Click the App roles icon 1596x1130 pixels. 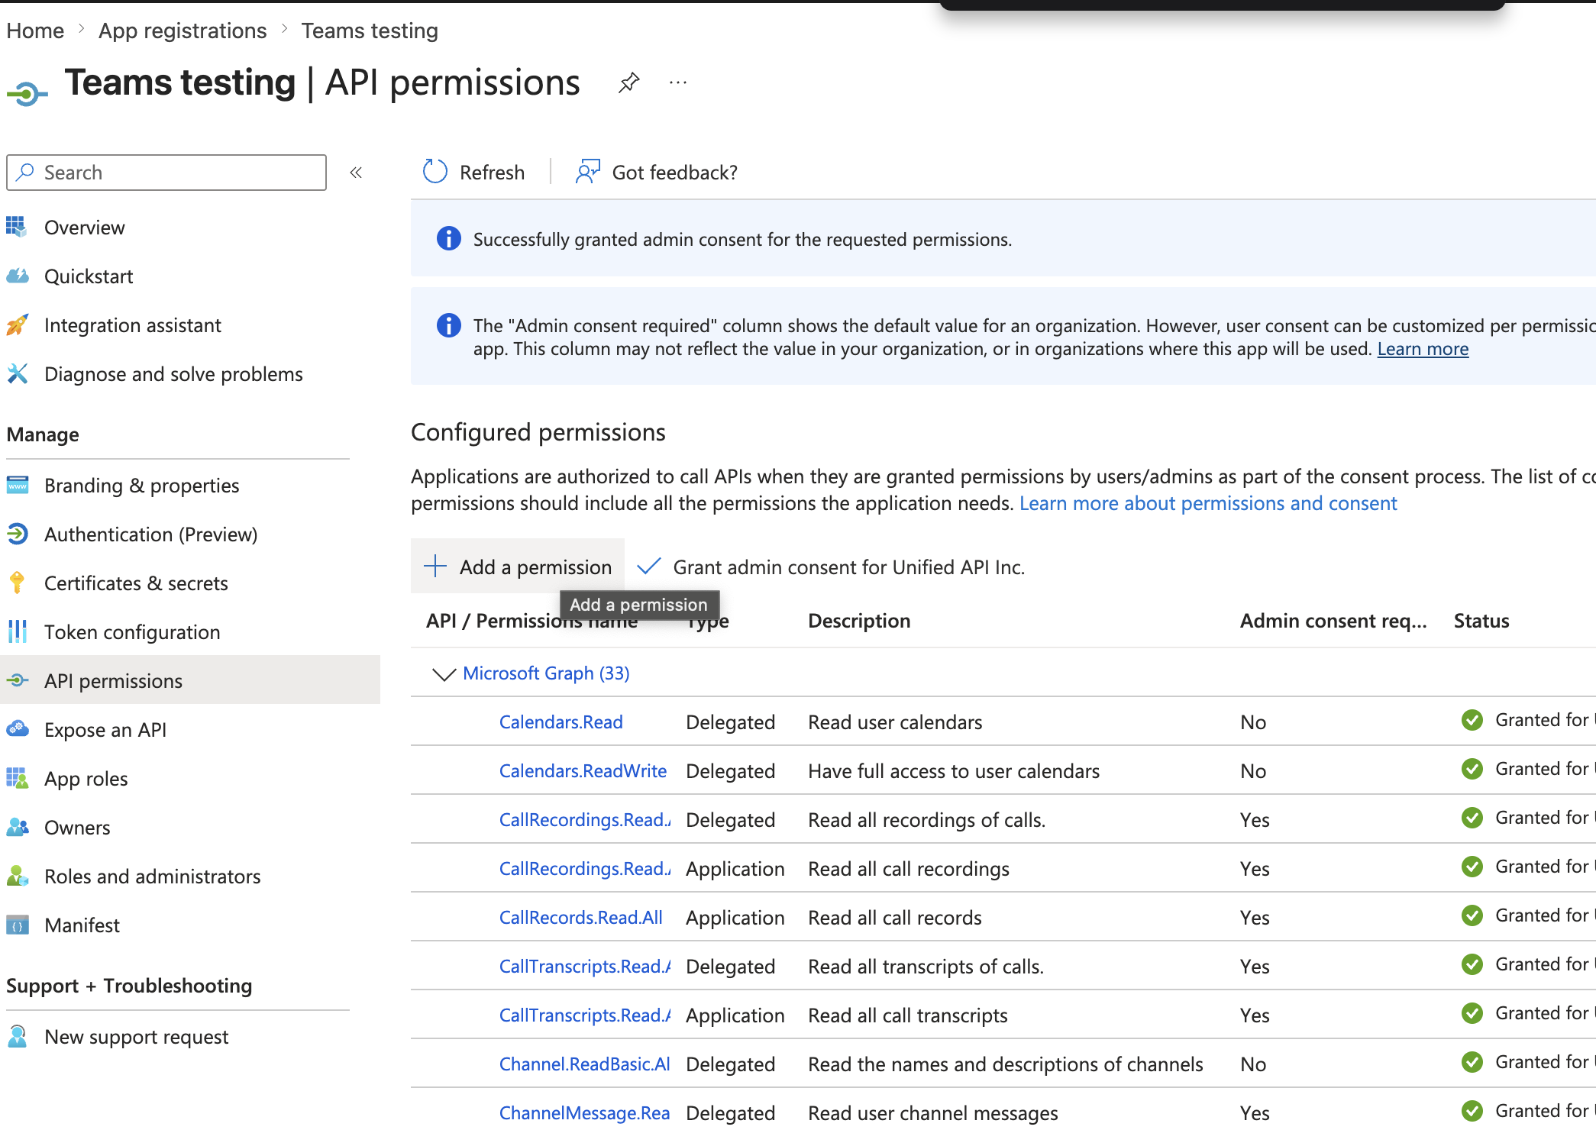pyautogui.click(x=17, y=778)
